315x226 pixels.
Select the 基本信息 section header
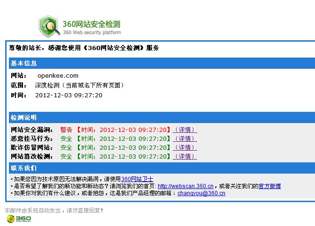24,63
